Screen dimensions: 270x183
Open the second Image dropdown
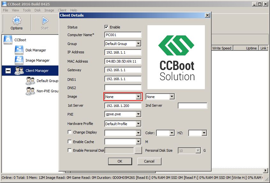point(172,97)
